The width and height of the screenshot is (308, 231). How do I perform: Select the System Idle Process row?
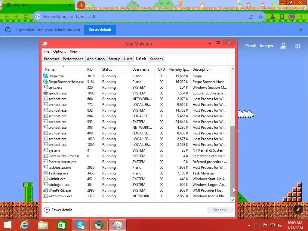pos(136,156)
